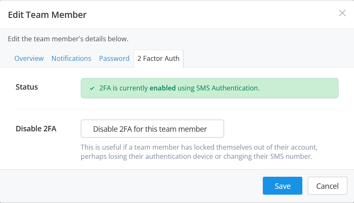Click the Status field label

click(27, 87)
